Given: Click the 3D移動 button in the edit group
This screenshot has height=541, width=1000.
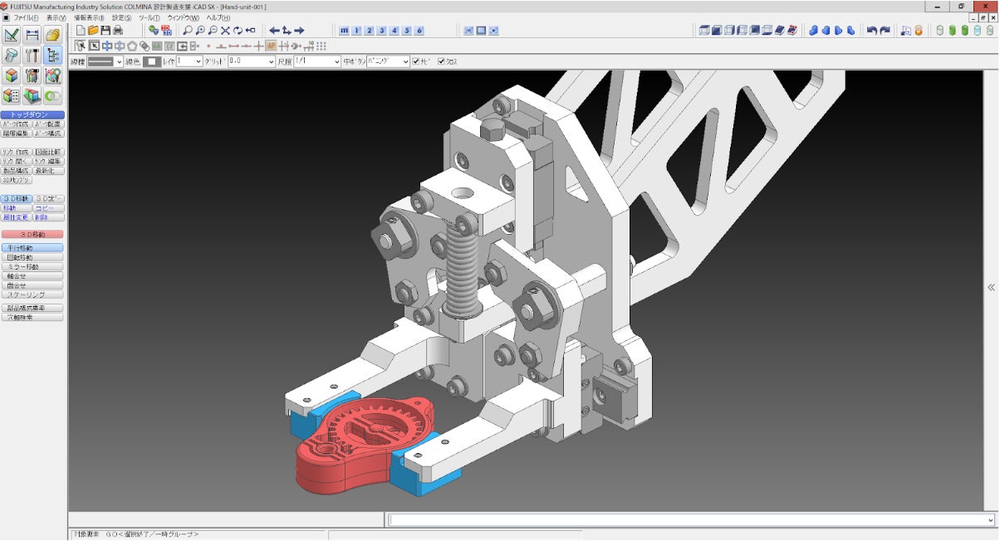Looking at the screenshot, I should tap(17, 199).
